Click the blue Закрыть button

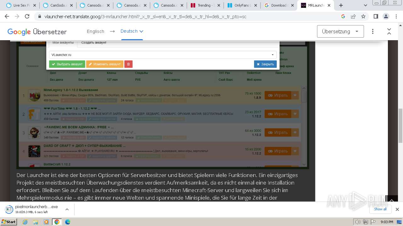(265, 64)
